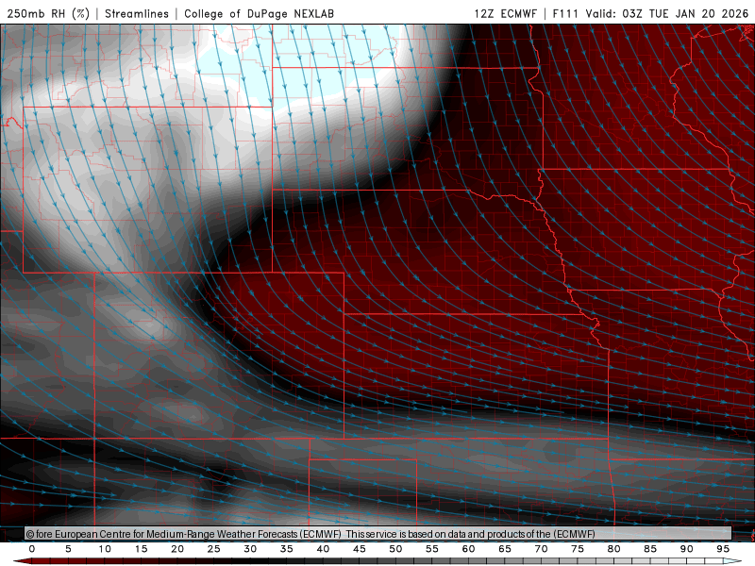Select the 'F111' forecast hour label
This screenshot has height=566, width=755.
point(564,13)
